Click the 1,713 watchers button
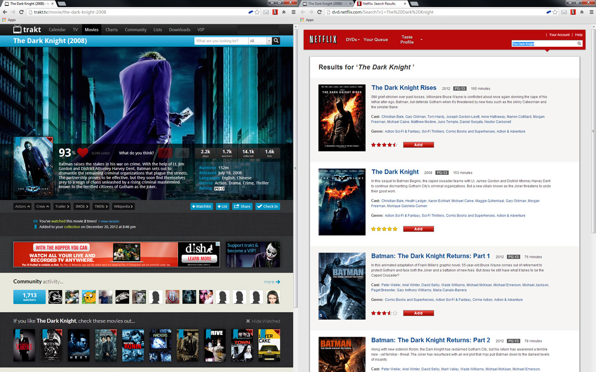The width and height of the screenshot is (596, 372). coord(29,297)
